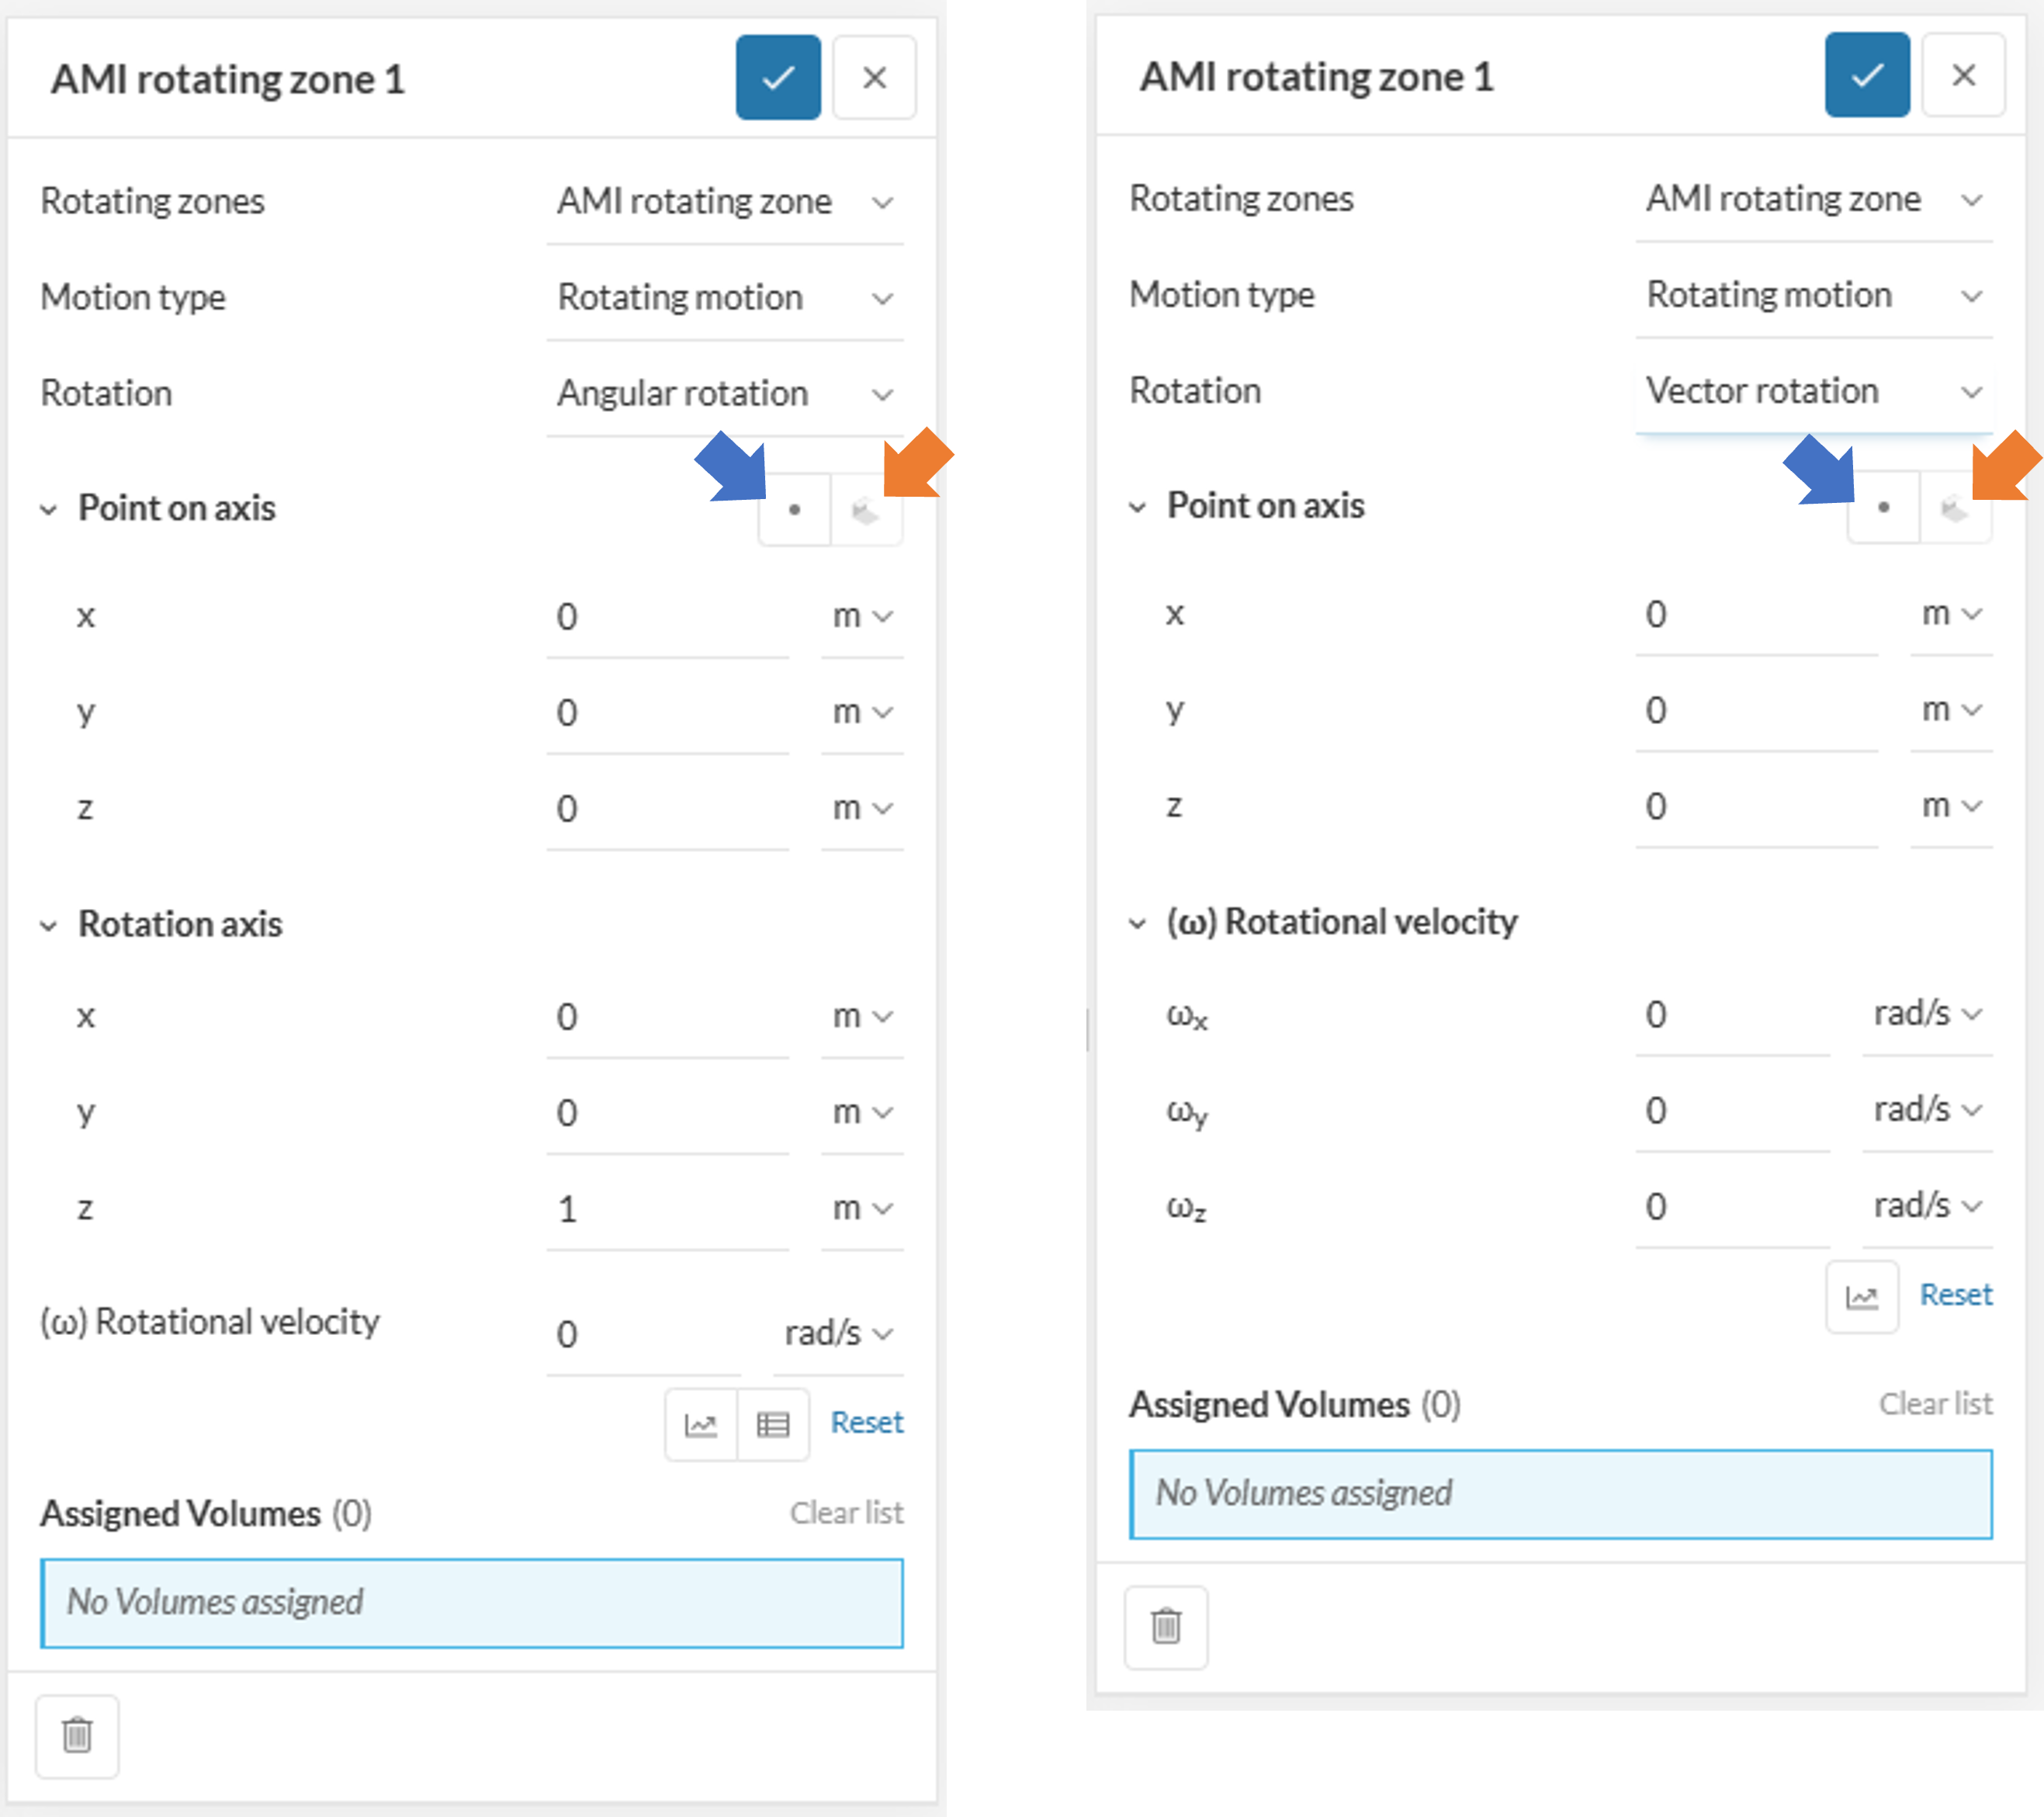Click Reset in the Vector rotation panel
This screenshot has height=1817, width=2044.
[x=1955, y=1295]
